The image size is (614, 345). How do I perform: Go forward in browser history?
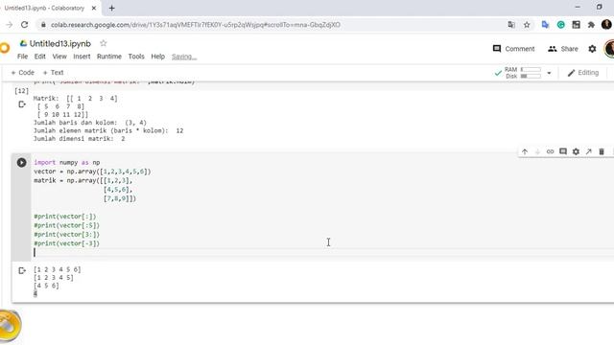[x=9, y=25]
